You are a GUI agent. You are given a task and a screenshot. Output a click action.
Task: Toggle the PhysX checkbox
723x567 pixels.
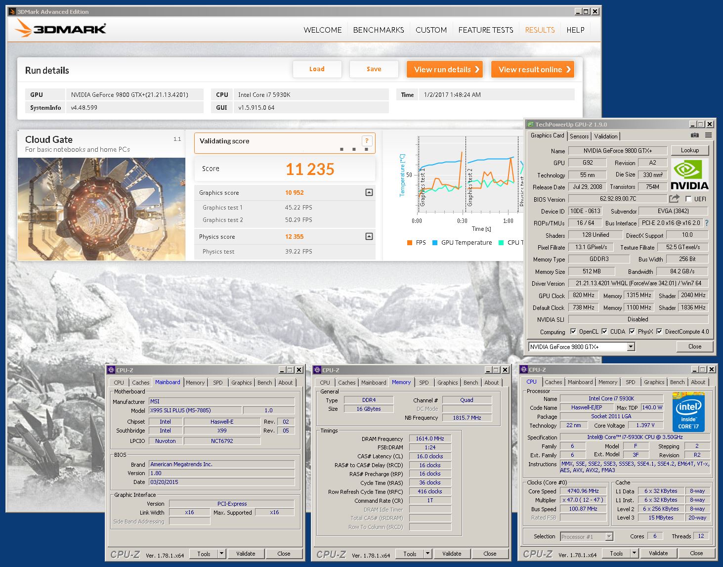coord(632,332)
